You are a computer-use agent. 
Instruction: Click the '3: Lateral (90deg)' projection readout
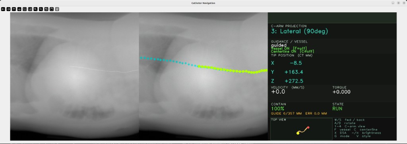click(x=300, y=31)
